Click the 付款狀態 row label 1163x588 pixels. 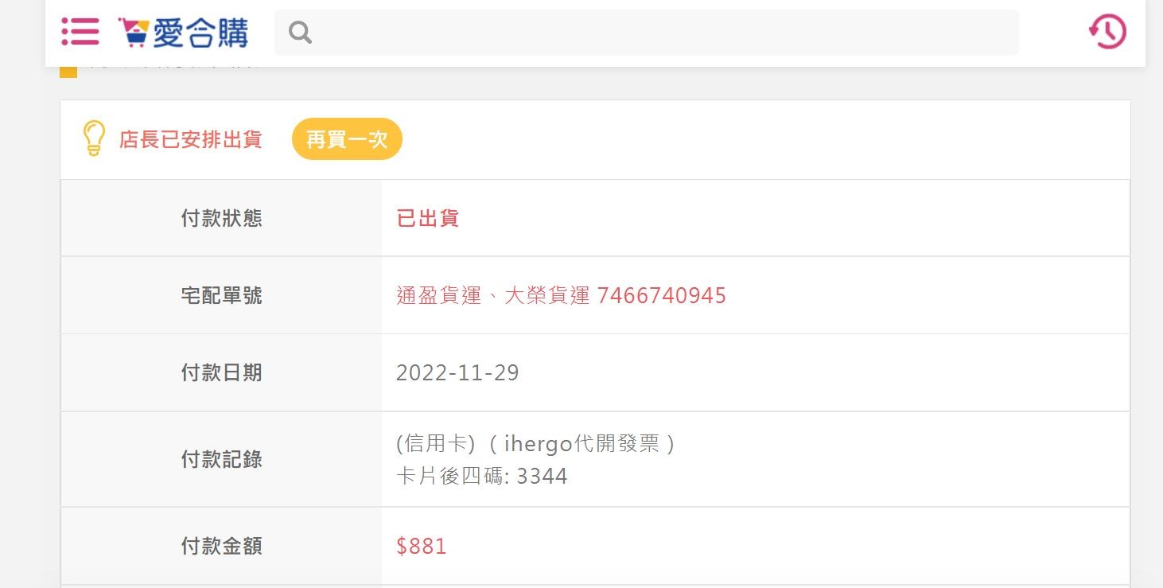pos(222,219)
